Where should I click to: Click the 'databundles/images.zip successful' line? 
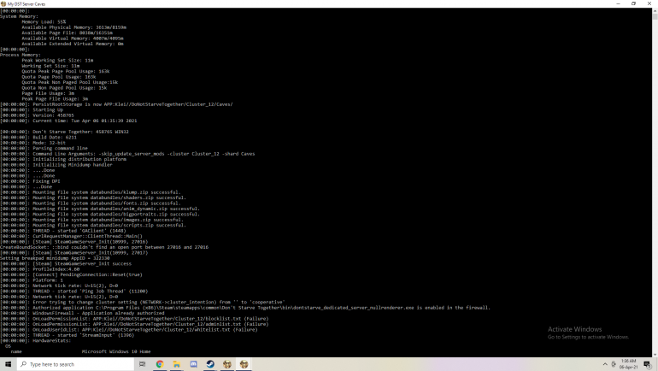(92, 220)
